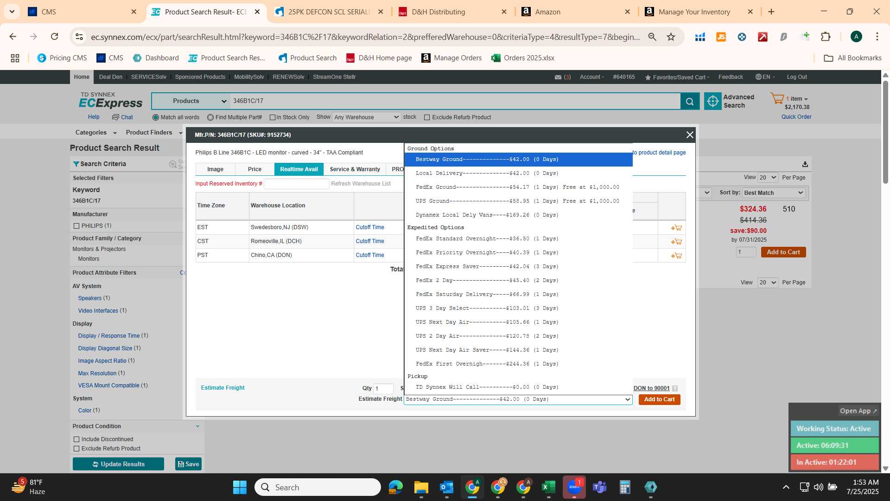Click Cutoff Time link for Swedesboro
890x501 pixels.
click(369, 227)
